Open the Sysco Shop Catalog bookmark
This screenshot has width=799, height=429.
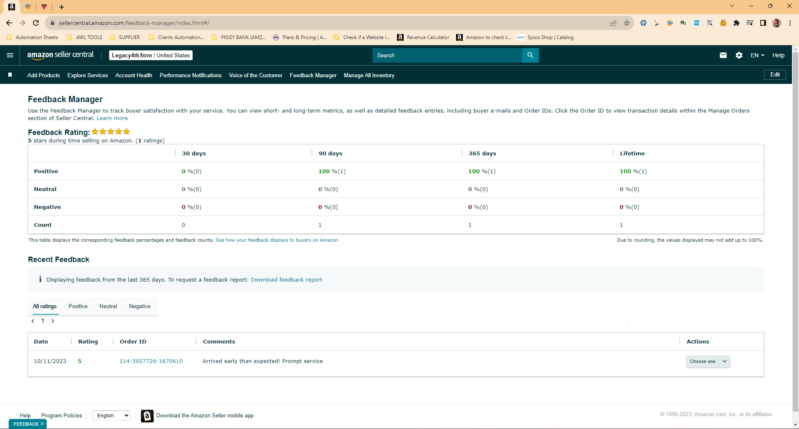pos(546,37)
